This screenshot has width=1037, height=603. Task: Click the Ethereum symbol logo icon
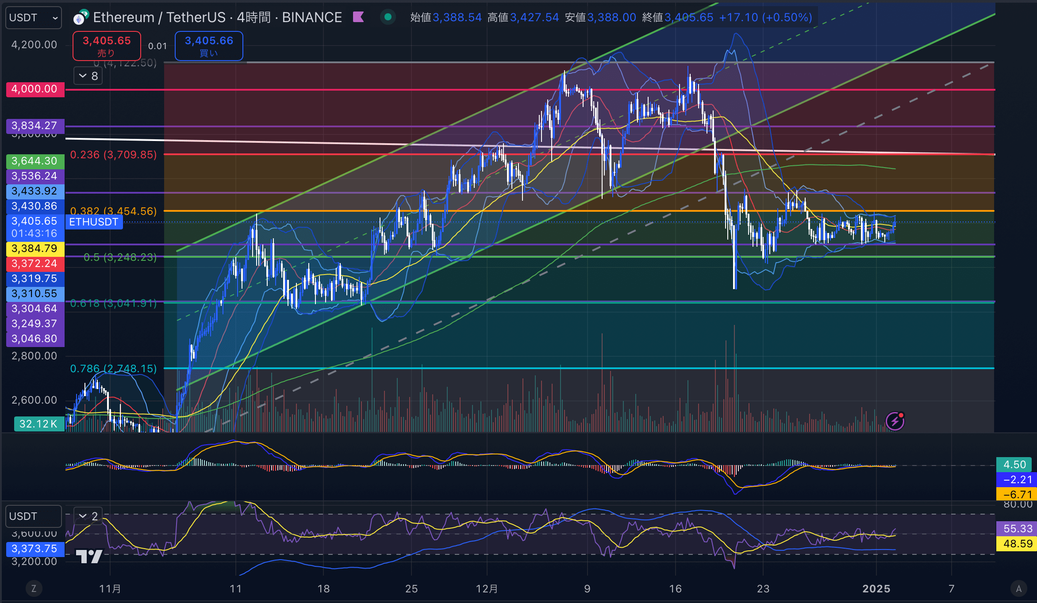pos(81,17)
